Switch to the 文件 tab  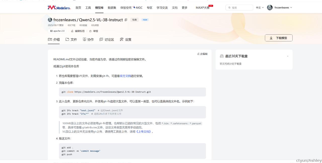[x=71, y=39]
